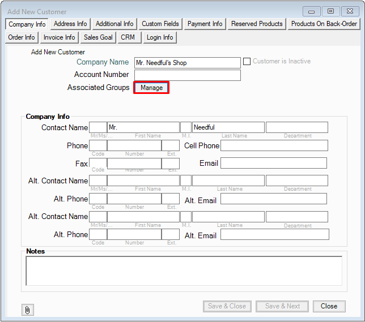This screenshot has width=365, height=322.
Task: Switch to the Payment Info tab
Action: (205, 24)
